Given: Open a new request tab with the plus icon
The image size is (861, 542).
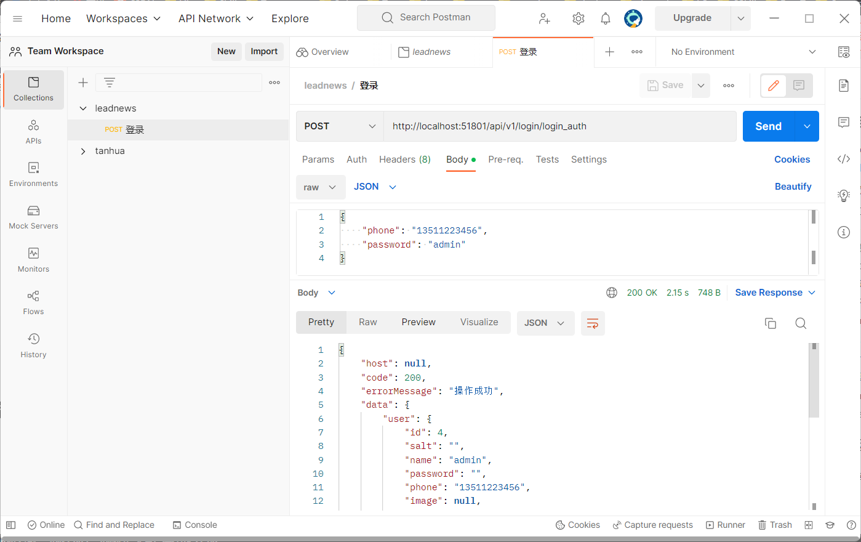Looking at the screenshot, I should coord(609,52).
